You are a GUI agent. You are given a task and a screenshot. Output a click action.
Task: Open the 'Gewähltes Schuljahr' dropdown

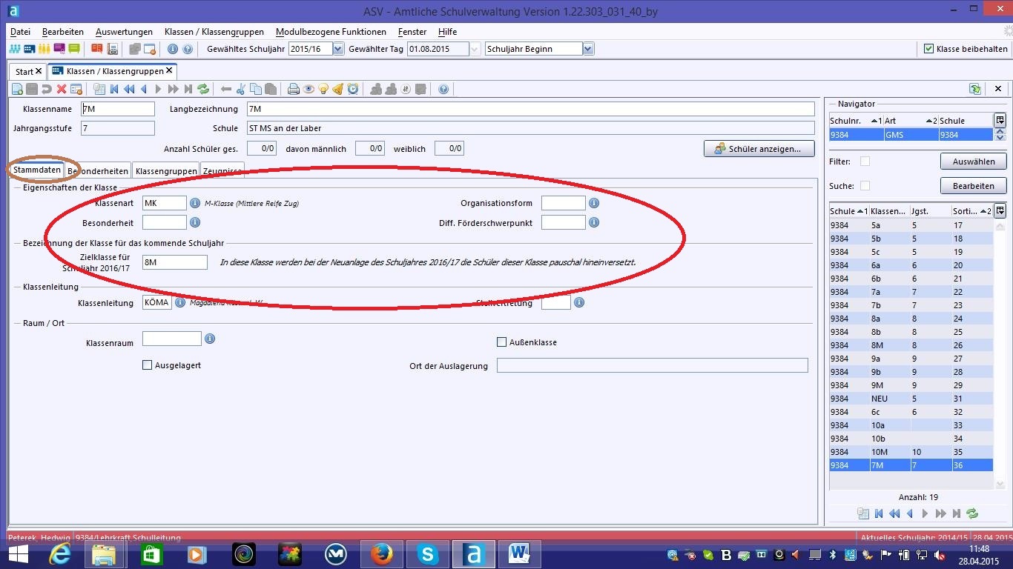(x=338, y=49)
